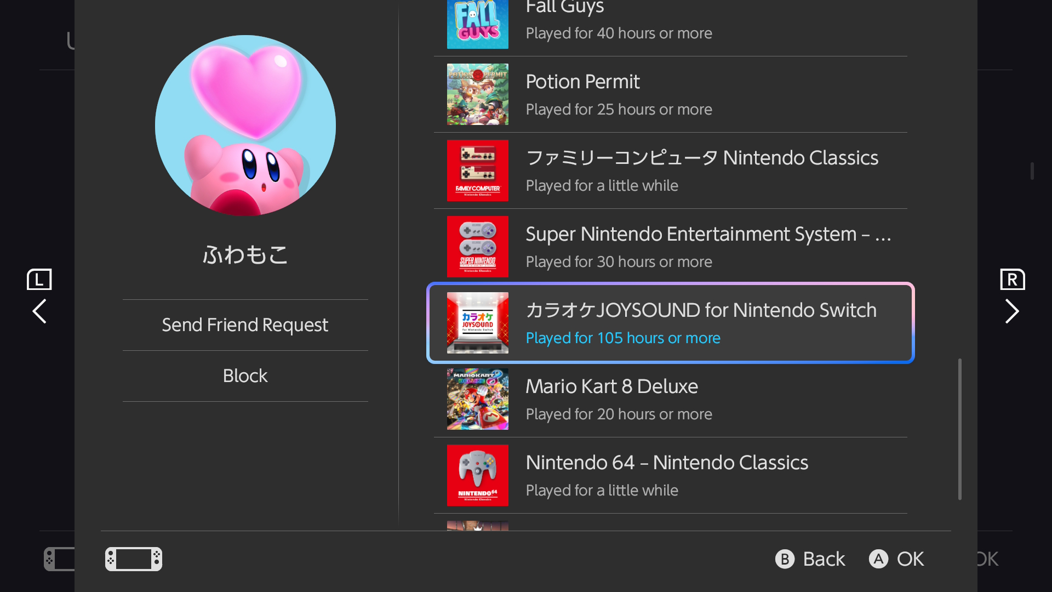Send Friend Request to this user
This screenshot has height=592, width=1052.
click(x=245, y=325)
